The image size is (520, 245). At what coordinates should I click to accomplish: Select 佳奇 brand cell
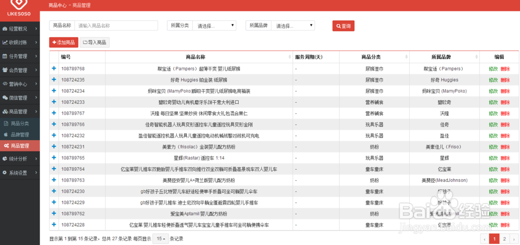pos(444,125)
